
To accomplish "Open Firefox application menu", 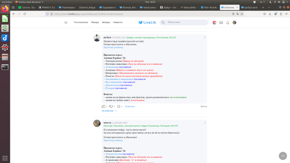I will [x=286, y=14].
